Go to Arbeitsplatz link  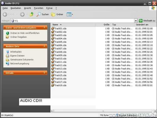(x=16, y=52)
